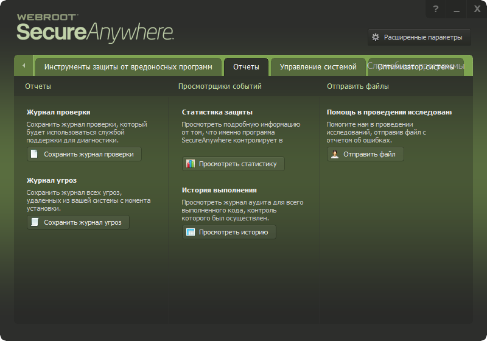Click the Статистика защиты heading

[x=217, y=112]
